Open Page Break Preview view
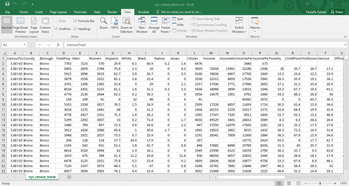The image size is (349, 186). click(20, 25)
